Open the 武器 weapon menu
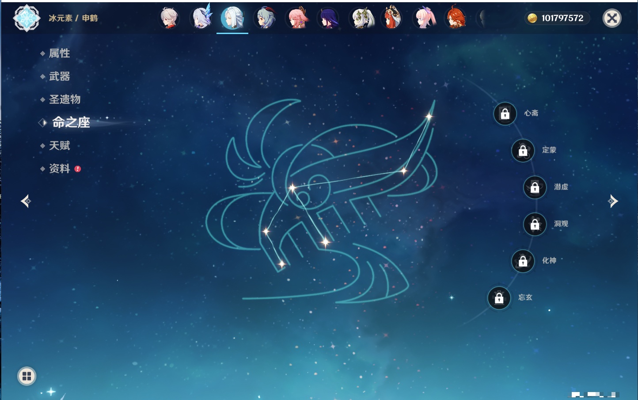The width and height of the screenshot is (638, 400). point(59,76)
